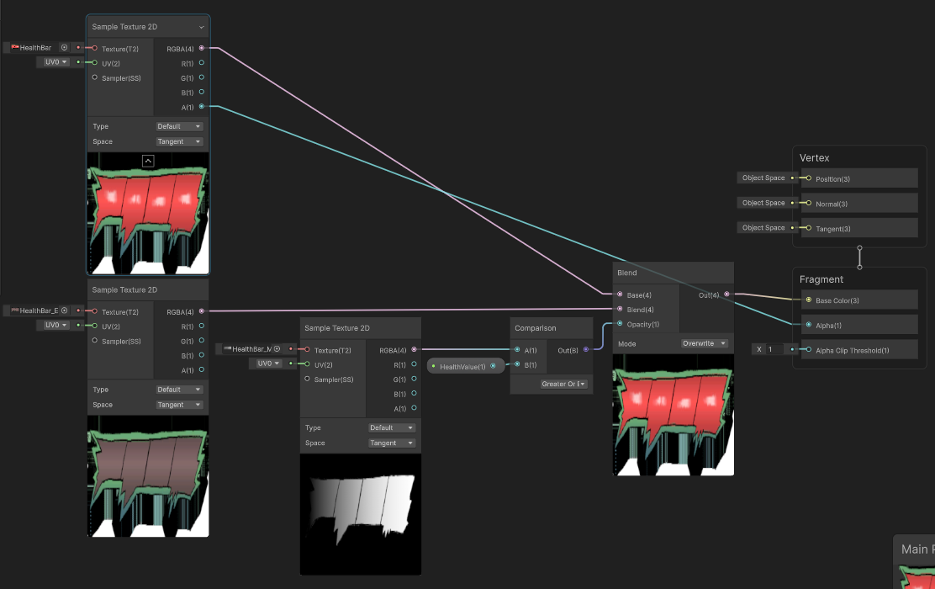Click the RGBA(4) output port of top Sample Texture 2D
The image size is (935, 589).
[202, 49]
